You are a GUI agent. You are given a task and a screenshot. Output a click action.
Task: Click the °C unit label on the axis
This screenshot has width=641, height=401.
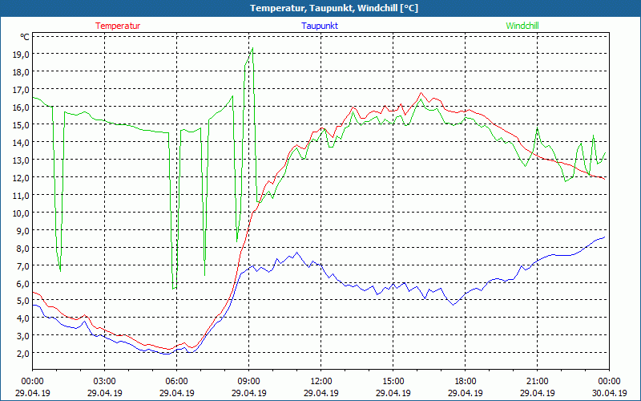(x=25, y=37)
